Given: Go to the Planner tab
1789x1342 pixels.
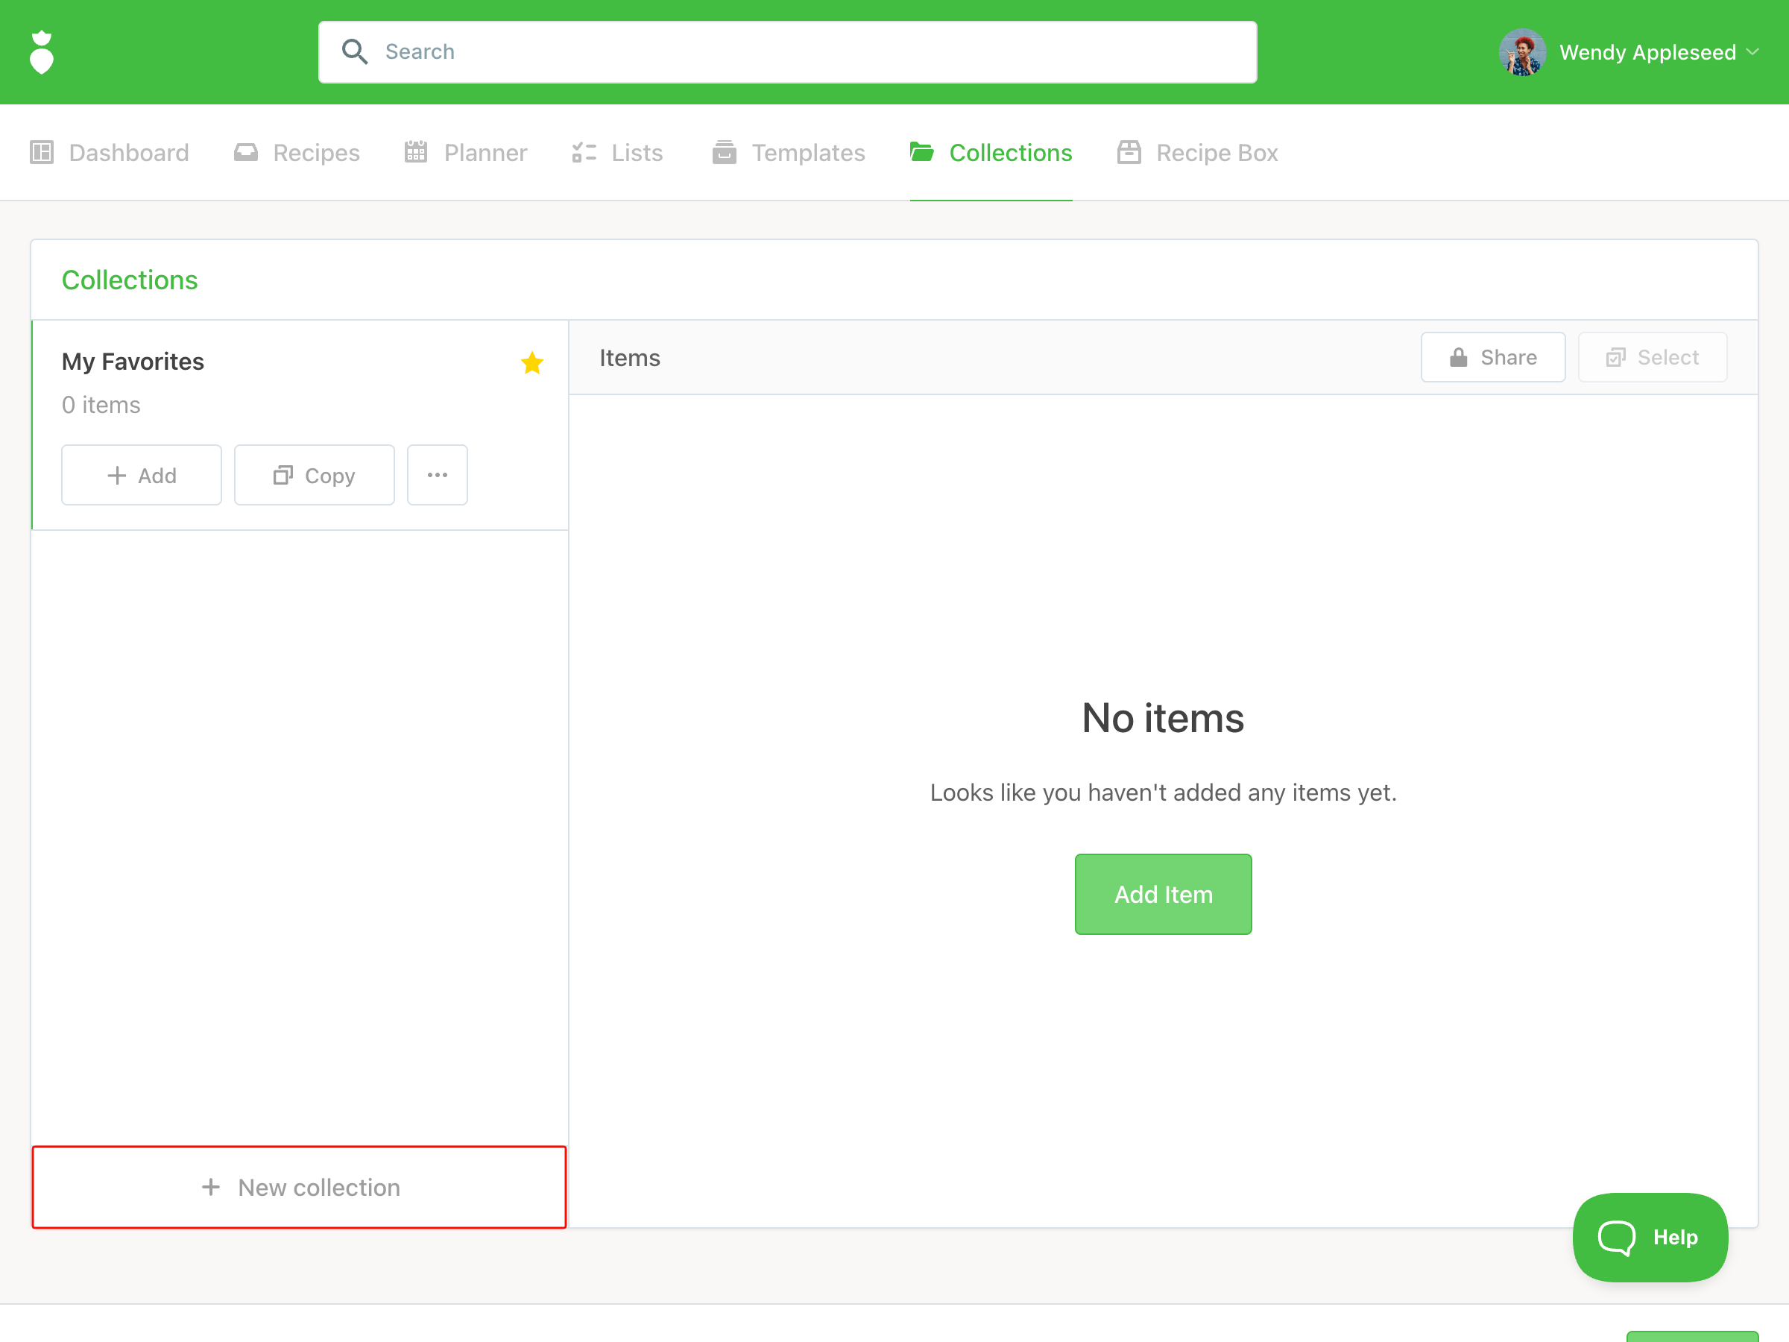Looking at the screenshot, I should [x=466, y=153].
